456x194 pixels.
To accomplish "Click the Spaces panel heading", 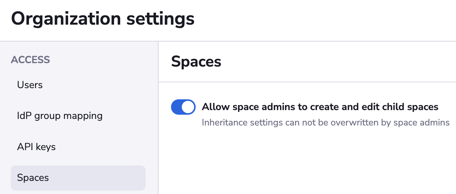I will [x=196, y=62].
